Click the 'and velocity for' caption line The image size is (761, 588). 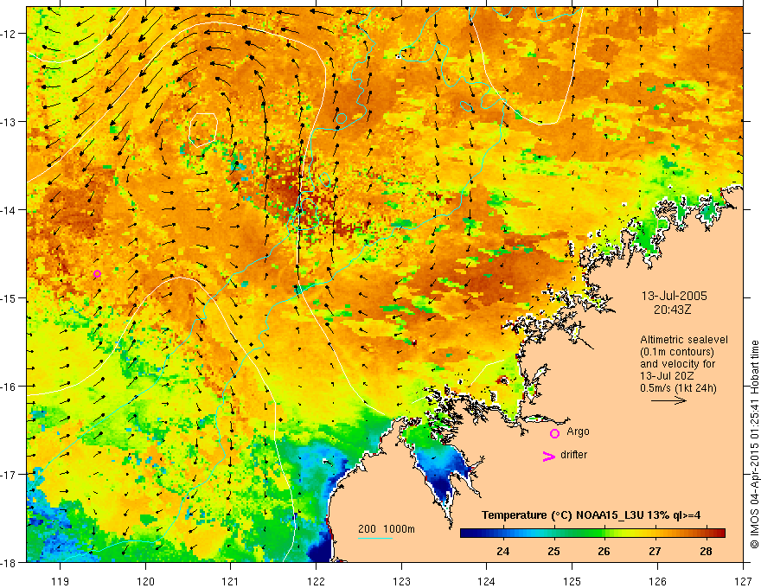pos(677,364)
